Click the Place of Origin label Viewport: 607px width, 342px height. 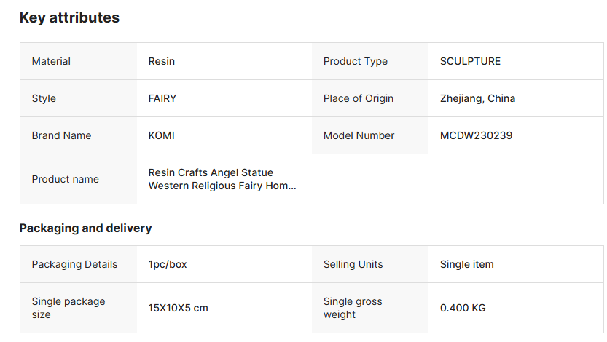point(358,98)
